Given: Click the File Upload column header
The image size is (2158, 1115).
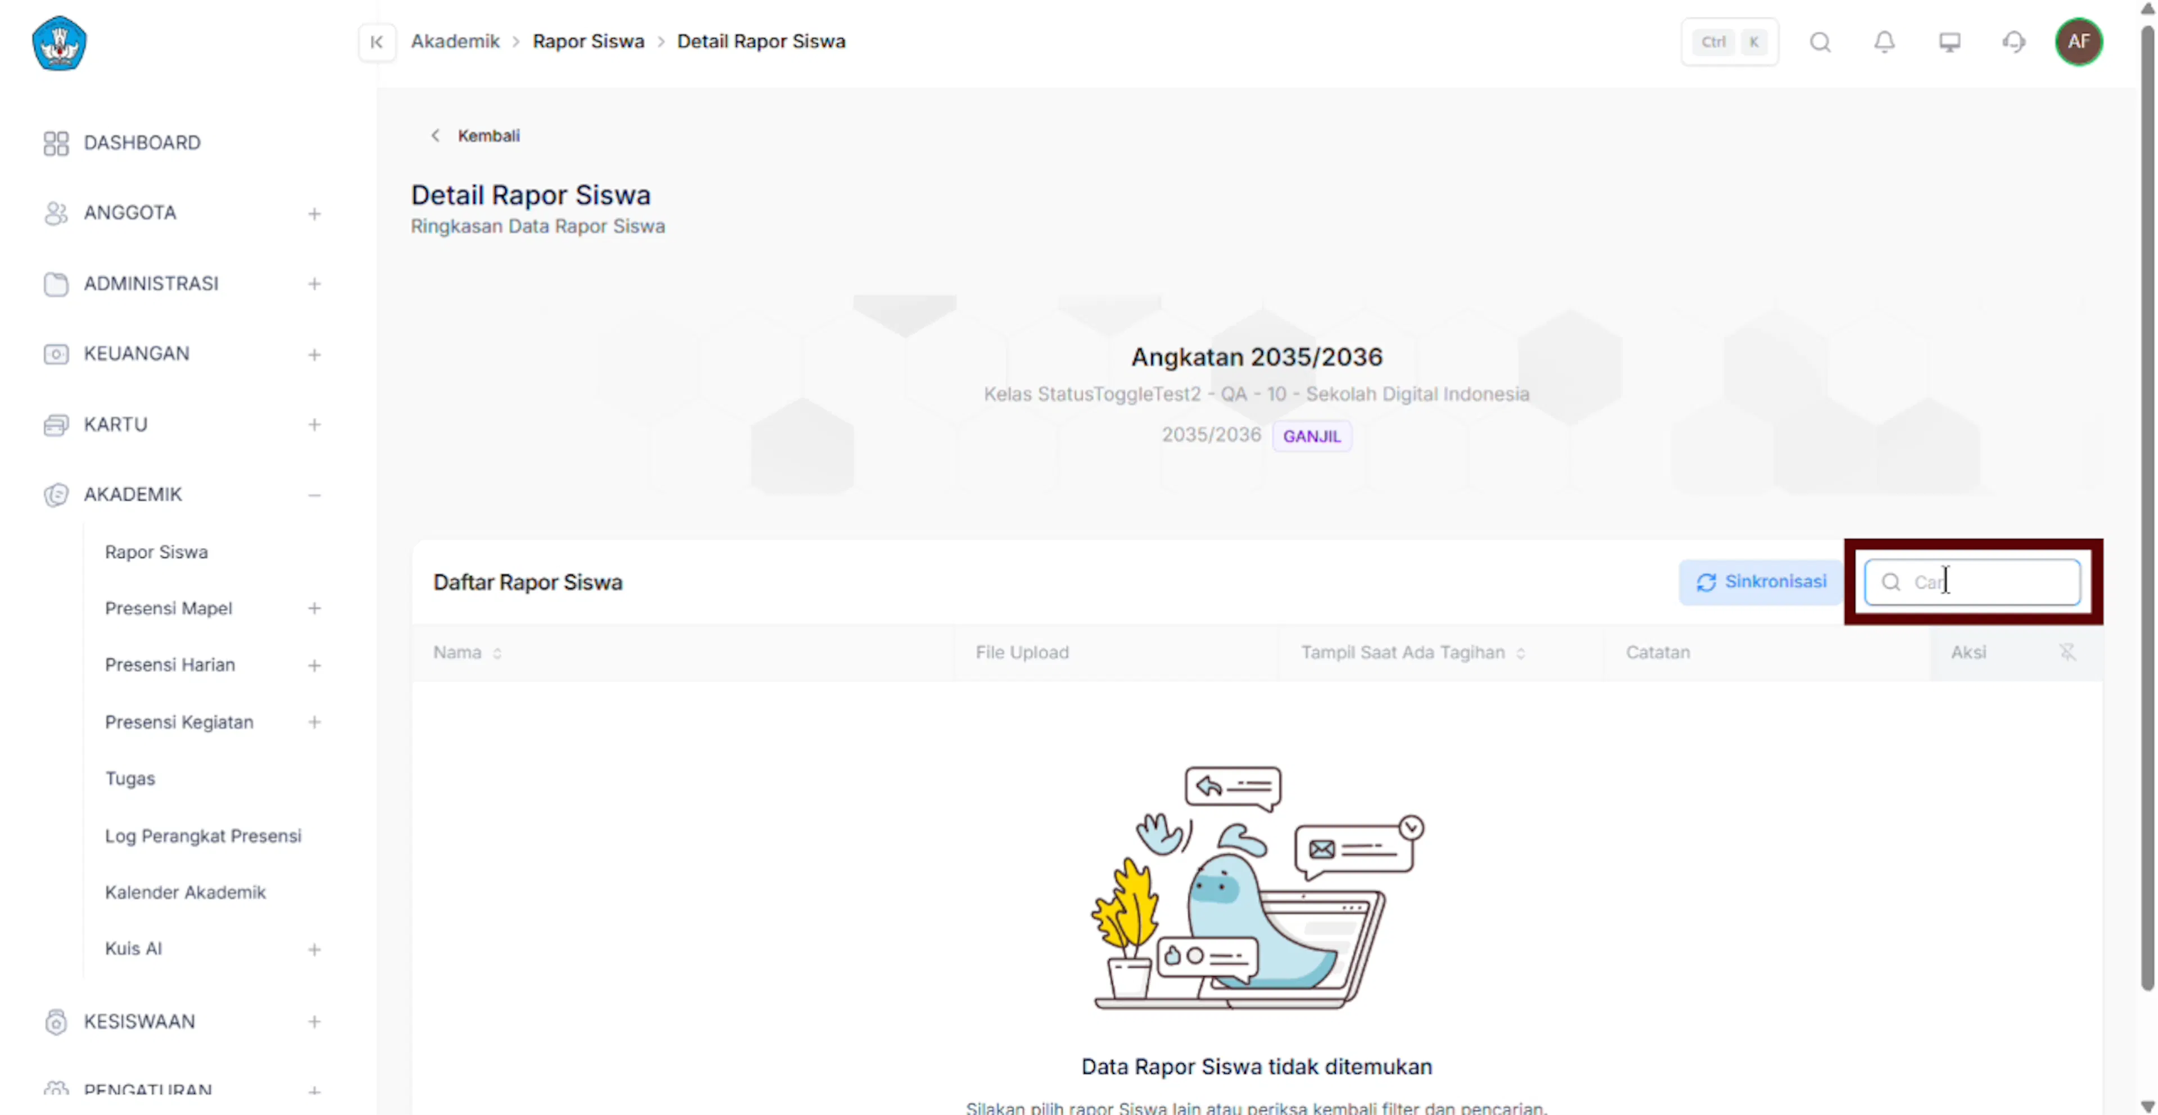Looking at the screenshot, I should (x=1022, y=652).
